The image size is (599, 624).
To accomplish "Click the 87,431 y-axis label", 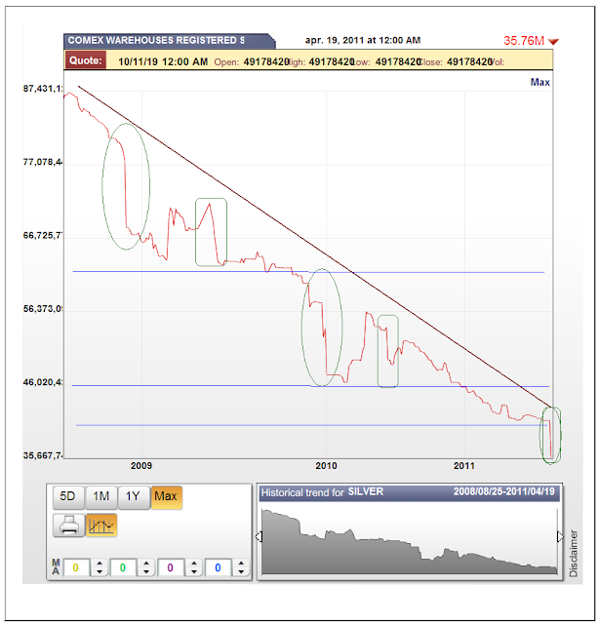I will coord(43,89).
